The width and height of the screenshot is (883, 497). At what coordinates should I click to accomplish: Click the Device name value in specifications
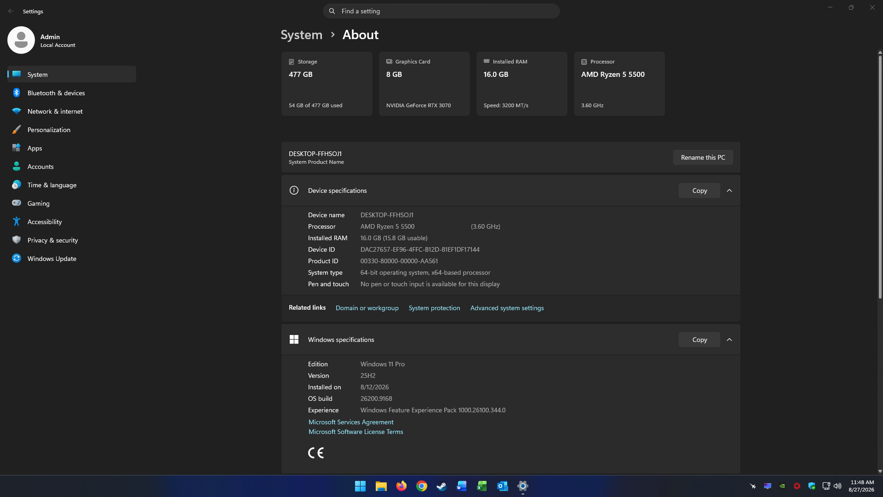[387, 215]
